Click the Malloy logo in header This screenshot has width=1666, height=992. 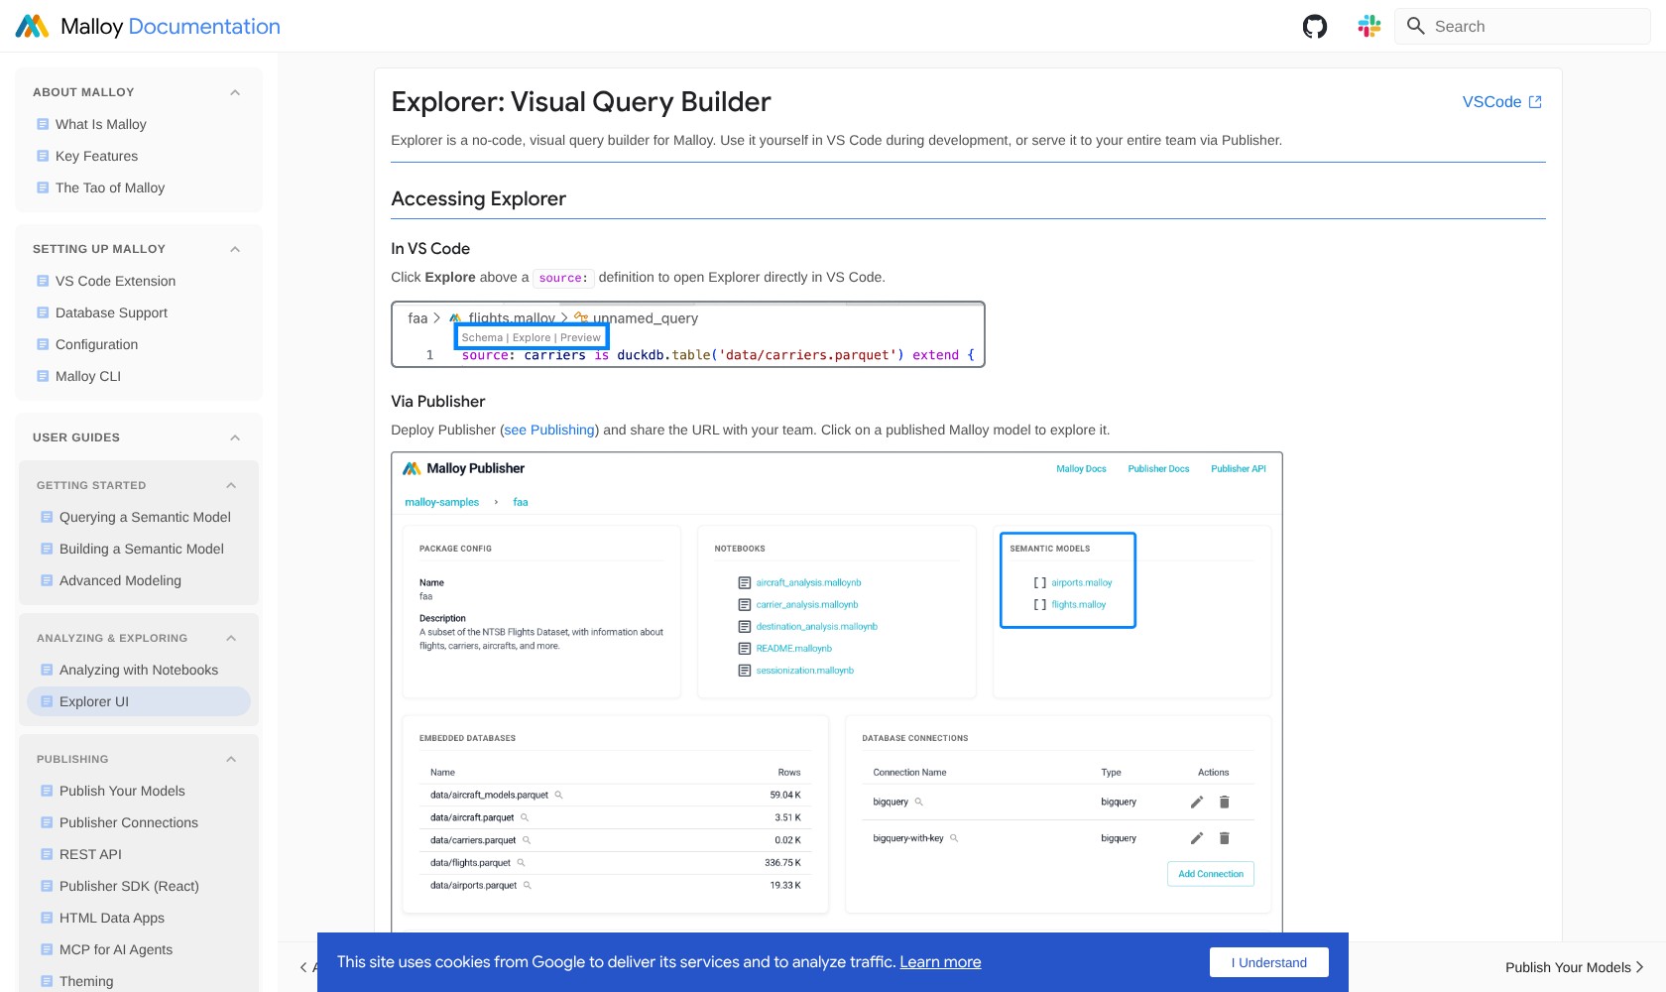coord(32,27)
